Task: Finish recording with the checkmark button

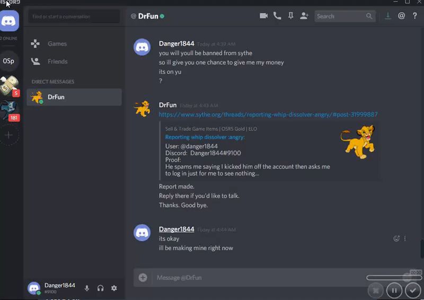Action: click(413, 290)
